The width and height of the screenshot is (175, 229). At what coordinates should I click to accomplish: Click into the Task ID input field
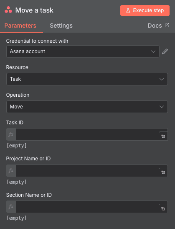coord(87,134)
